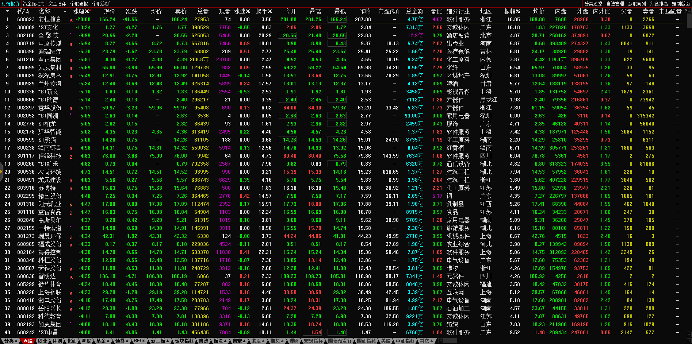Viewport: 692px width, 344px height.
Task: Click the N marker beside 阳光乳业
Action: [71, 205]
